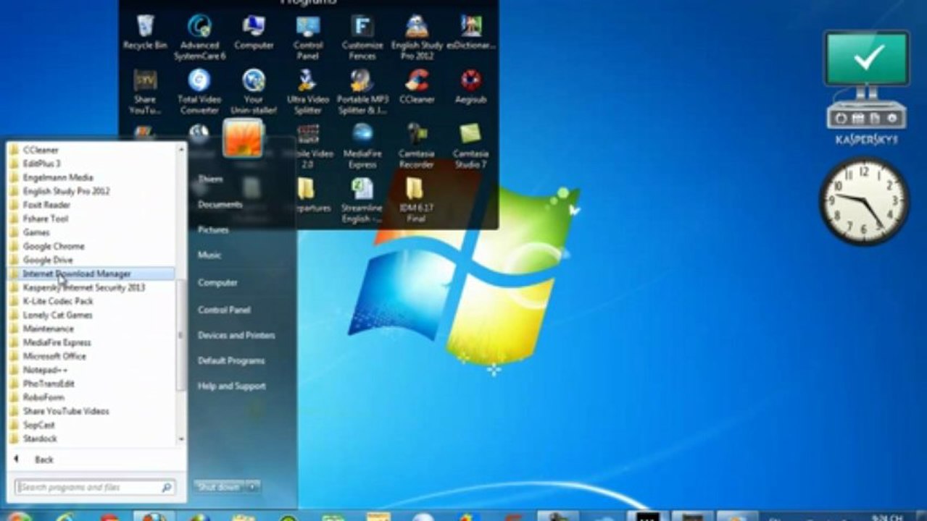927x521 pixels.
Task: Open the Shut down options arrow
Action: tap(253, 487)
